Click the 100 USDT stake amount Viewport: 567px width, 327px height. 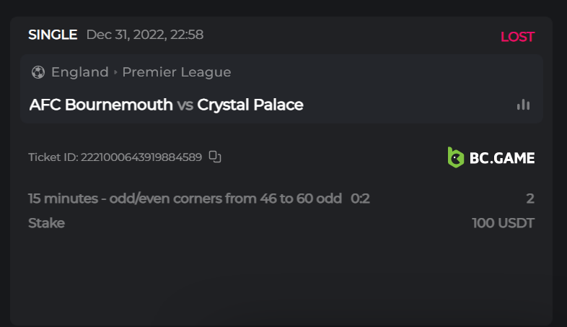(x=503, y=223)
